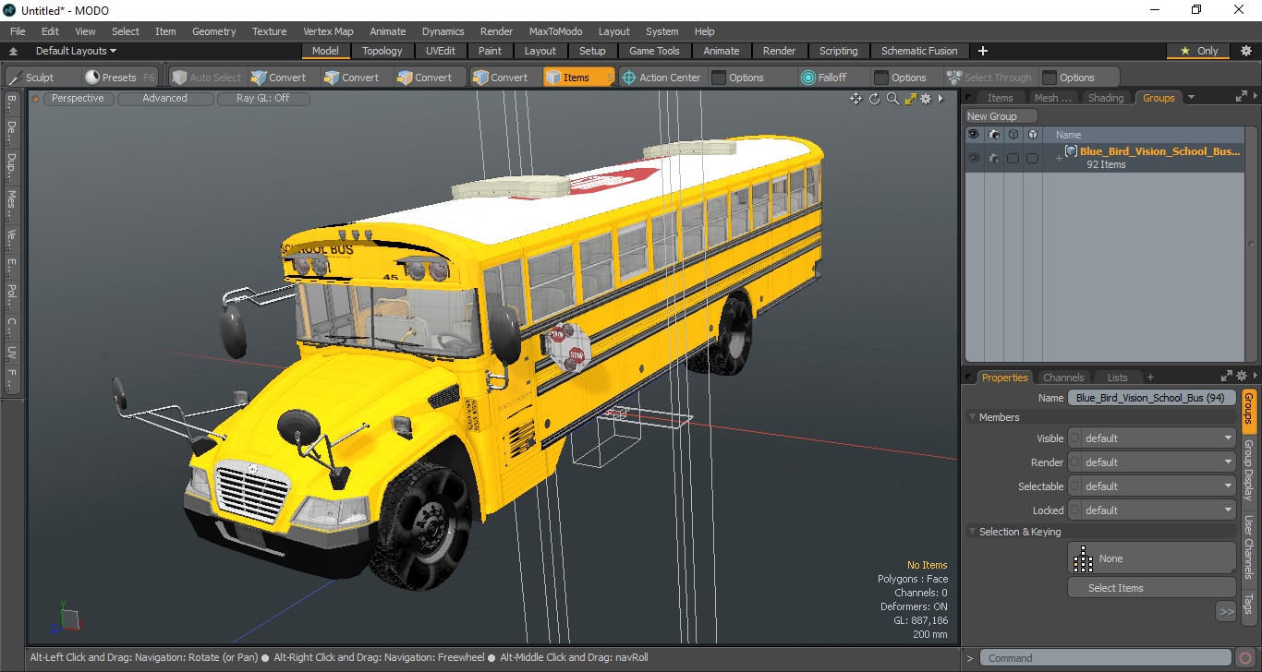Open the Action Center menu
This screenshot has height=672, width=1262.
click(661, 78)
